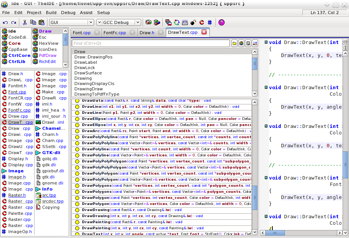Close the DrawText.cpp tab
Viewport: 349px width, 238px height.
click(x=204, y=32)
